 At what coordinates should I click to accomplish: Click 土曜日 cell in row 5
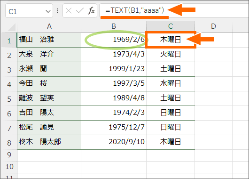tap(171, 98)
